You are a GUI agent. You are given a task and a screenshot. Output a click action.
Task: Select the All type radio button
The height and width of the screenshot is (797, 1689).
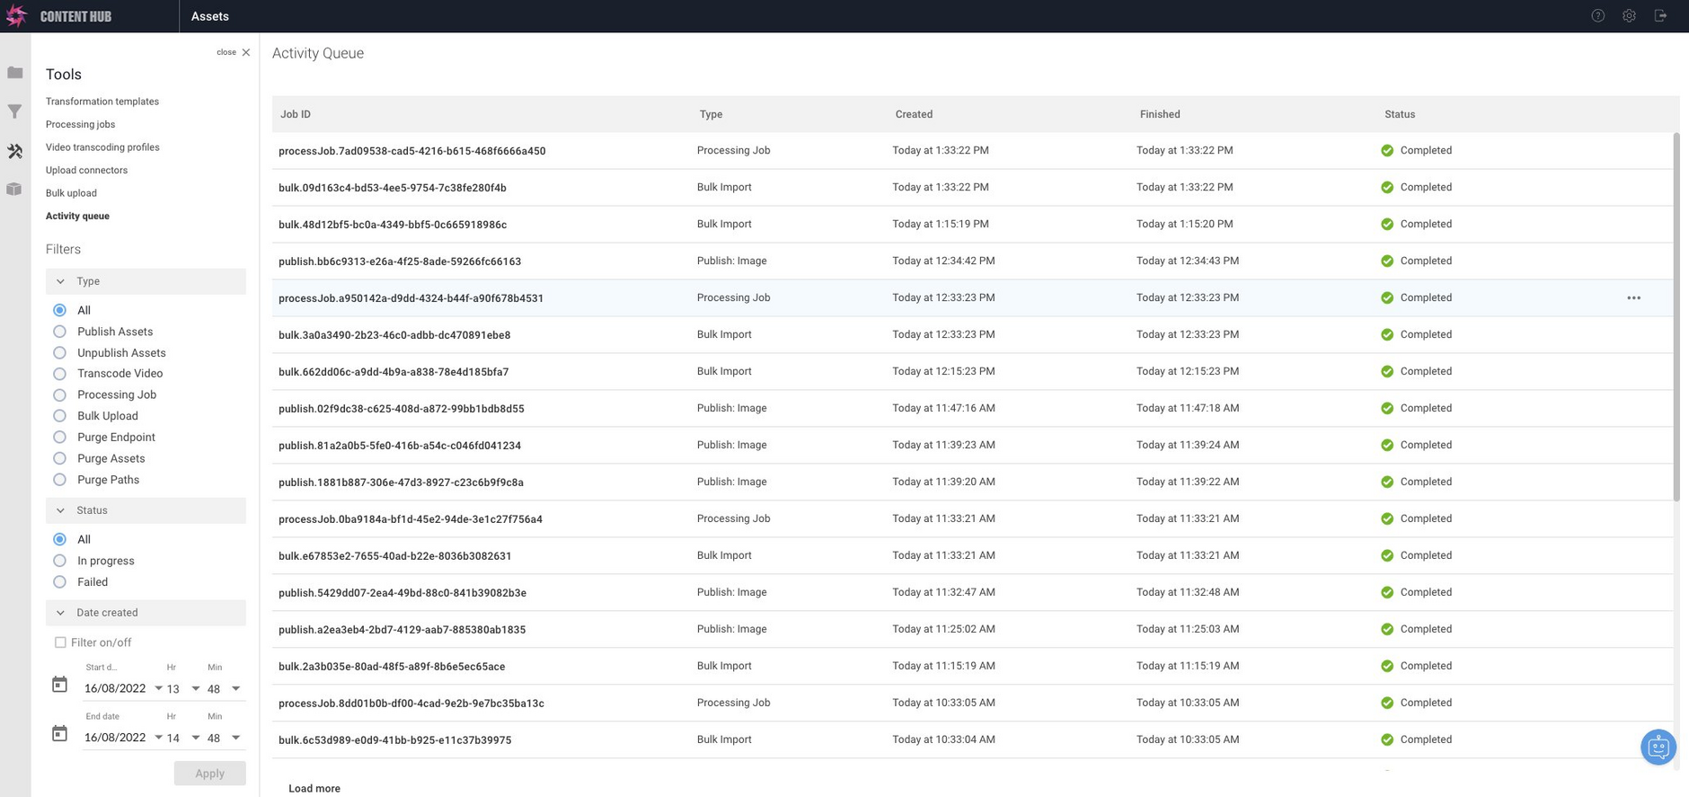pyautogui.click(x=60, y=310)
